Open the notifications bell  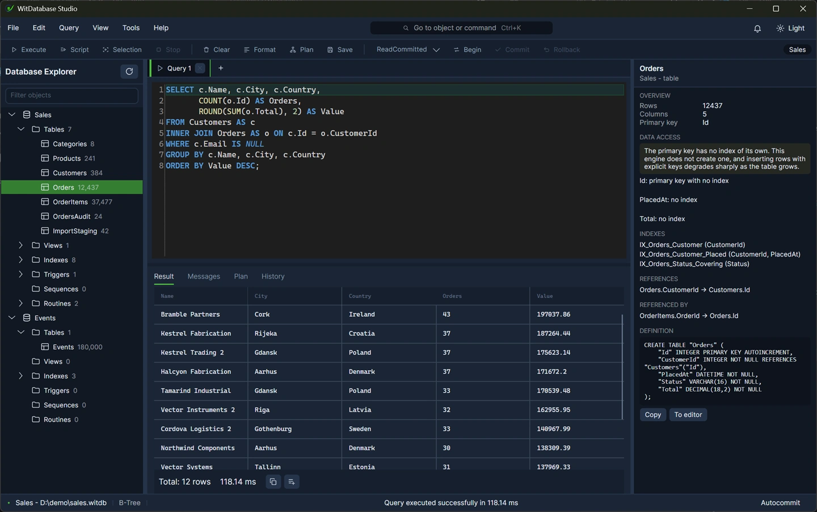757,28
